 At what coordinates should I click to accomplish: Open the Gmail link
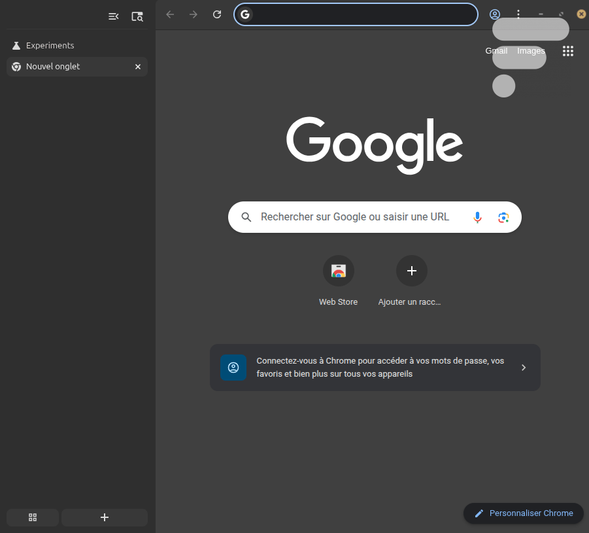496,51
